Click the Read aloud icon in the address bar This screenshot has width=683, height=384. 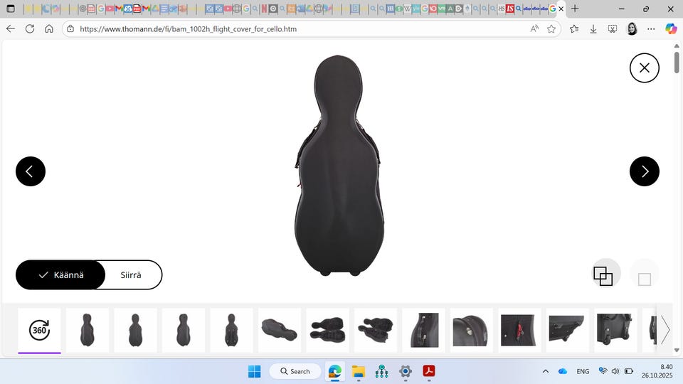tap(534, 29)
